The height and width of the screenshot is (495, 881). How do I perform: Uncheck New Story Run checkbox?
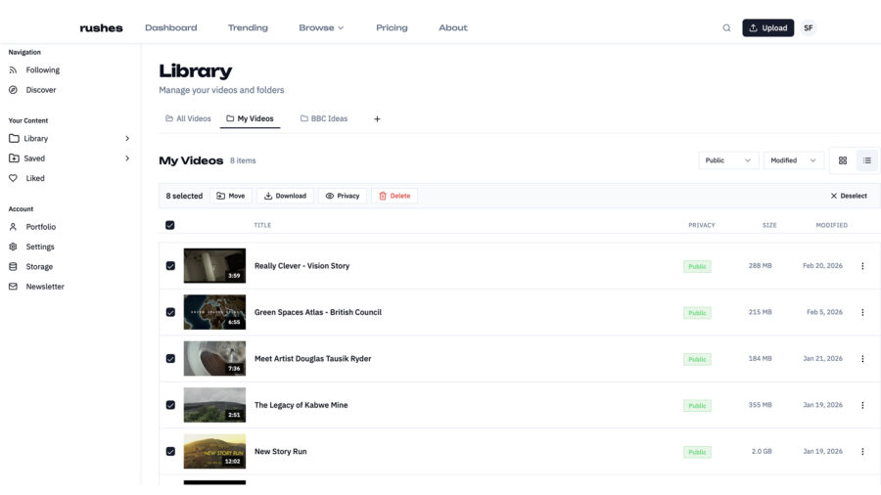point(170,452)
